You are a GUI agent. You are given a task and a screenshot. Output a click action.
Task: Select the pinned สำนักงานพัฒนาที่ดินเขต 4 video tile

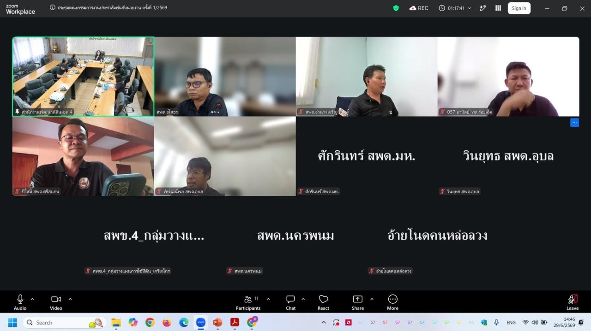coord(83,77)
